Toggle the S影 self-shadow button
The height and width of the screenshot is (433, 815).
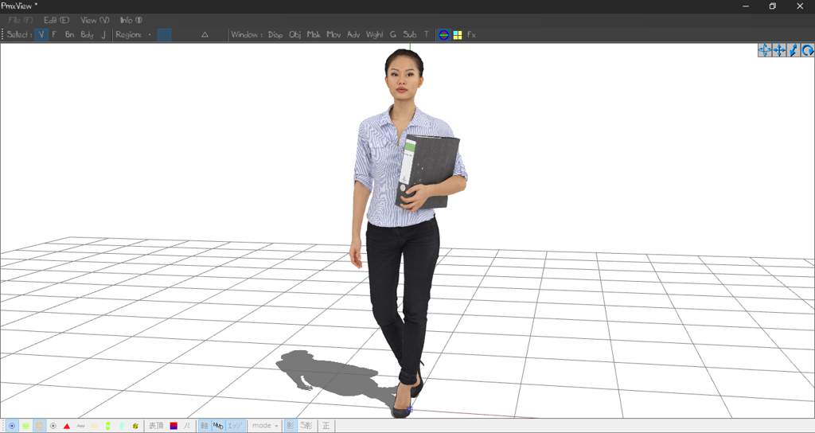tap(306, 426)
